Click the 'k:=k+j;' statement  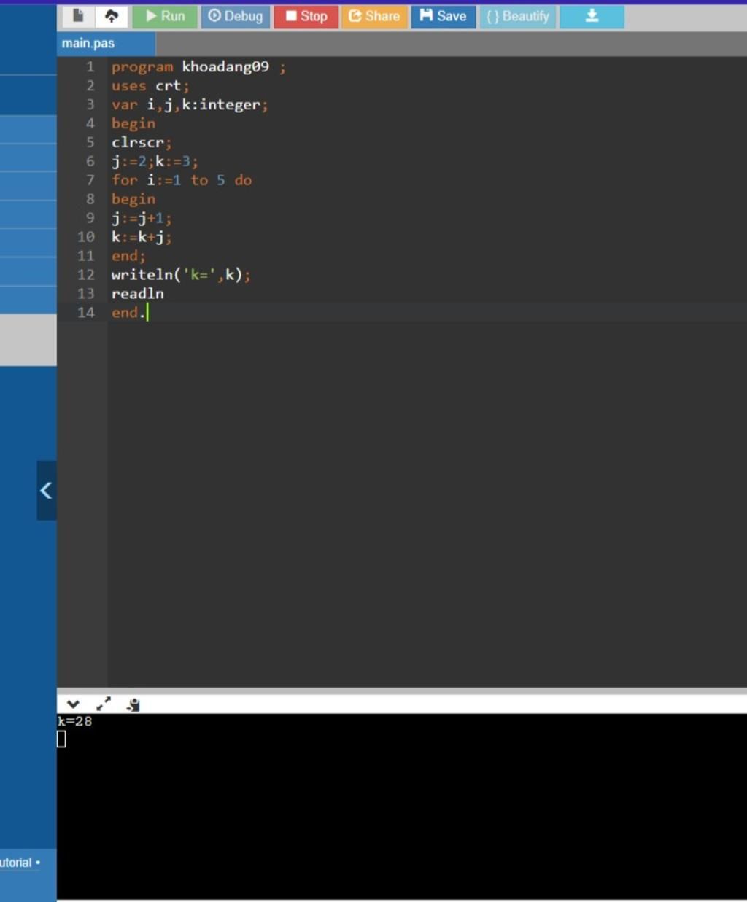(142, 237)
